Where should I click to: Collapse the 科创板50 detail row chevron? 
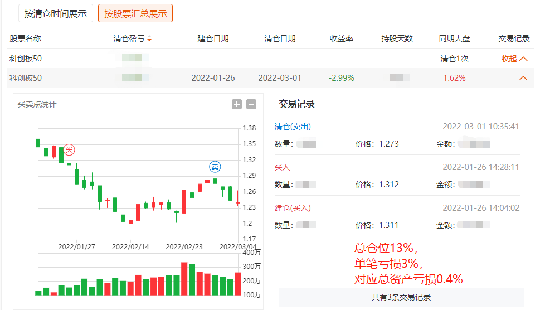pos(523,78)
